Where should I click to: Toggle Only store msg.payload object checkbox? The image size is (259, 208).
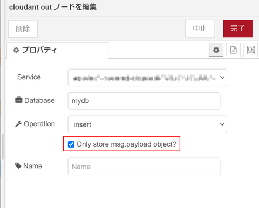pos(71,144)
